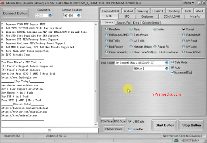Open the Menu dropdown in title bar
Image resolution: width=207 pixels, height=143 pixels.
click(x=189, y=3)
